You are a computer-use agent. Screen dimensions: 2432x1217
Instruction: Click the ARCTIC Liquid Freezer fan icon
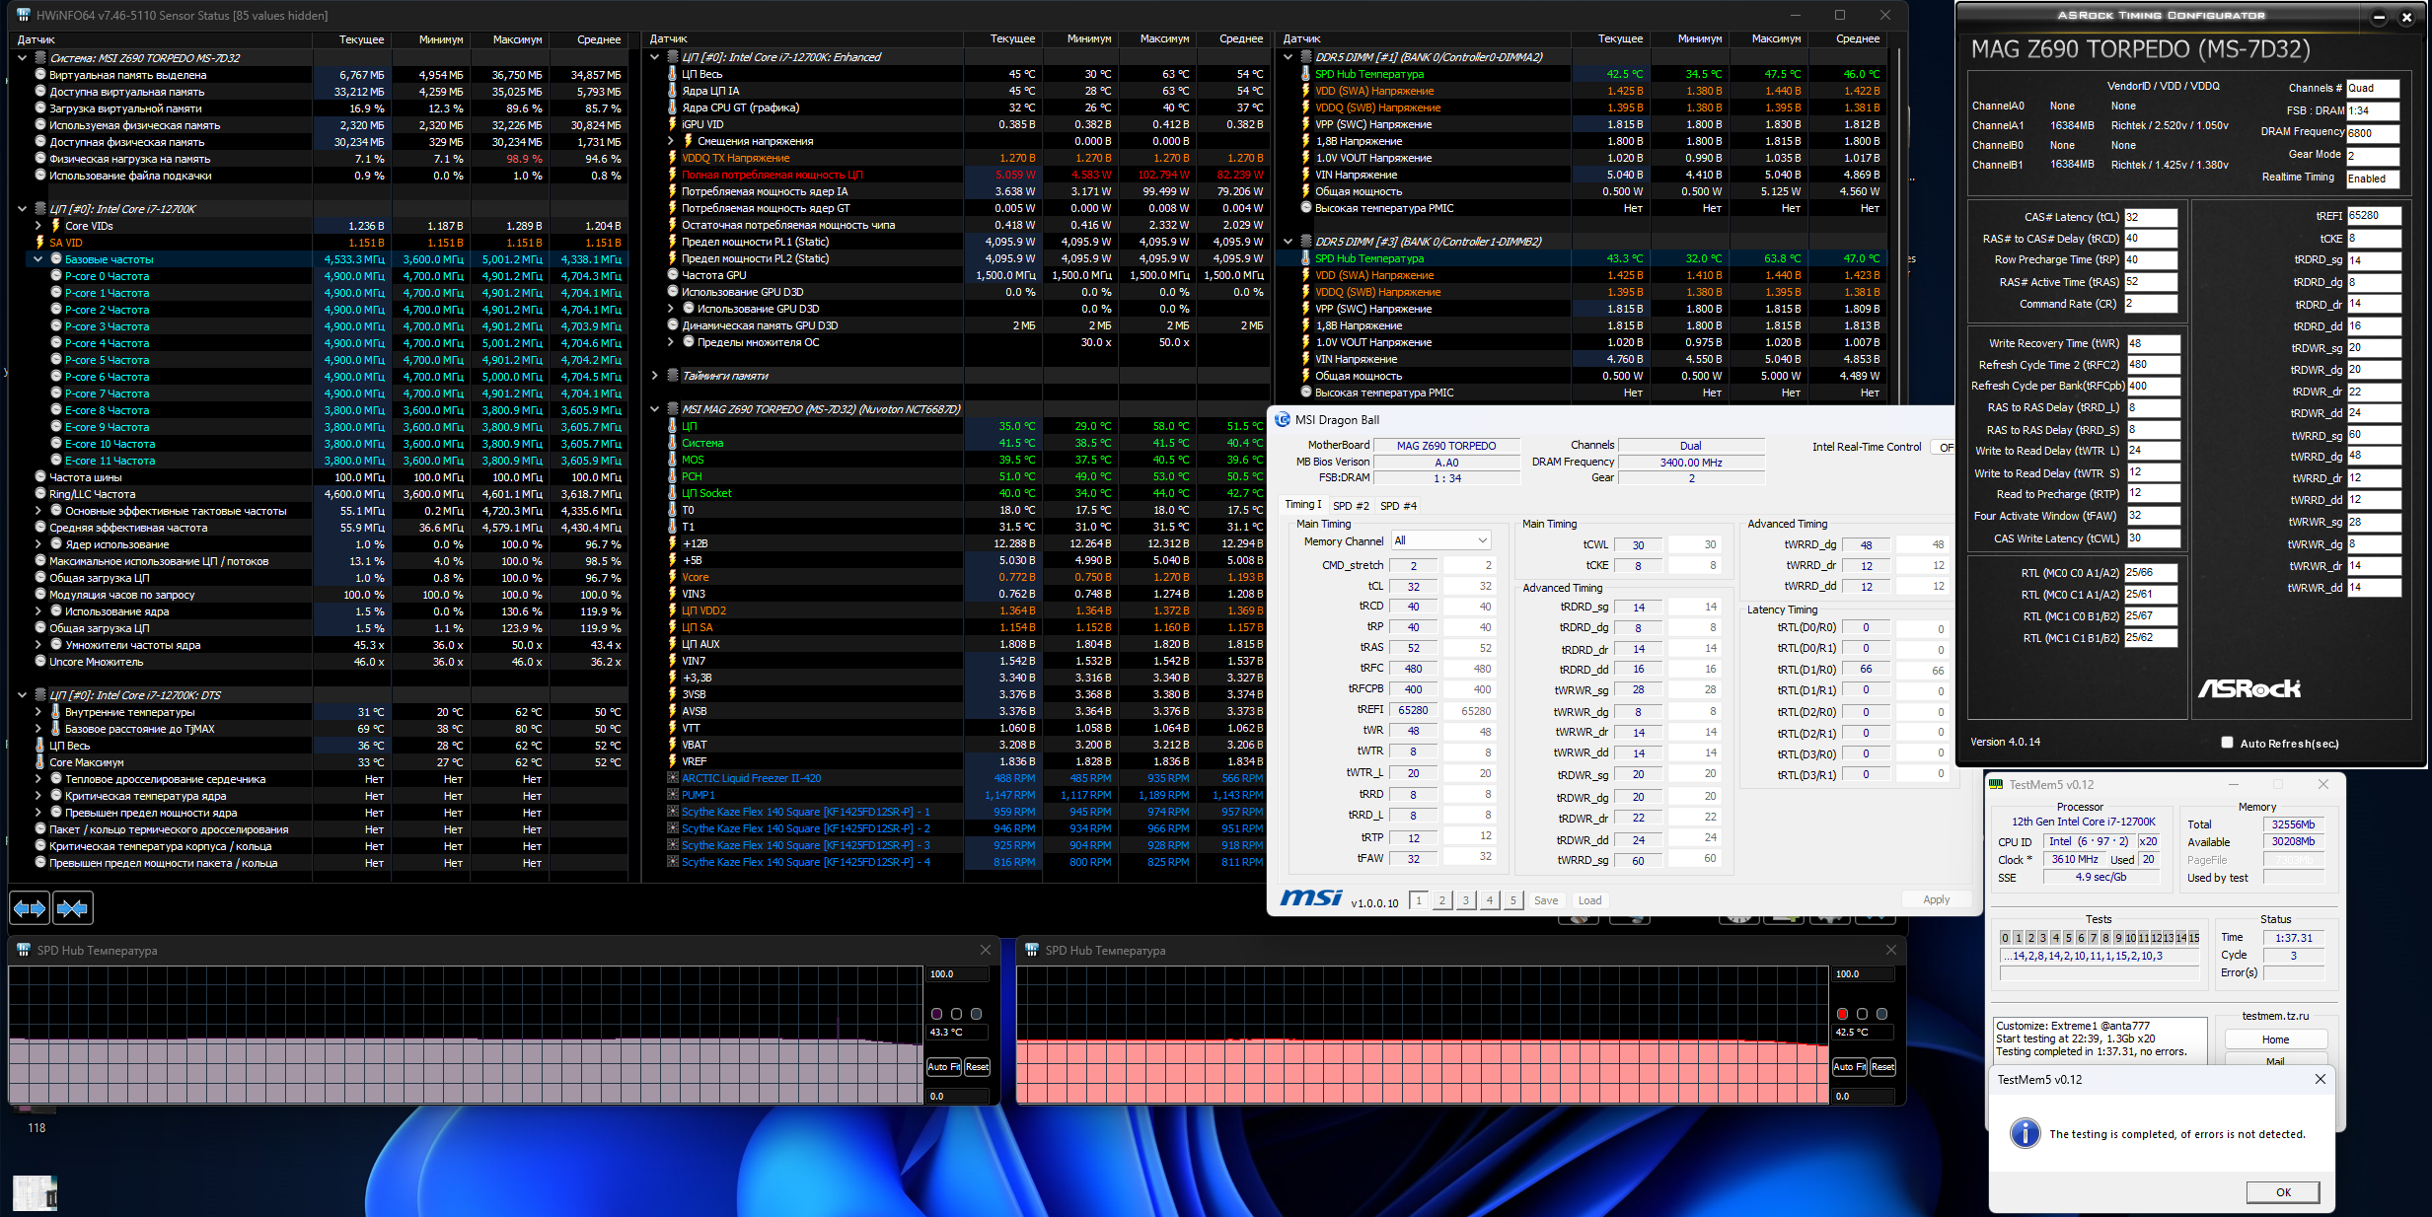point(673,778)
